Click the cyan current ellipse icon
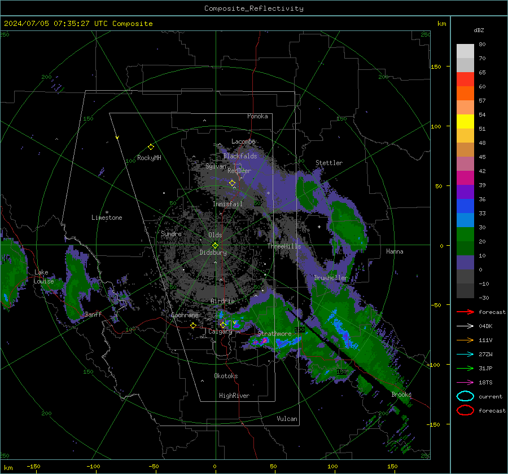The width and height of the screenshot is (508, 474). [x=465, y=396]
